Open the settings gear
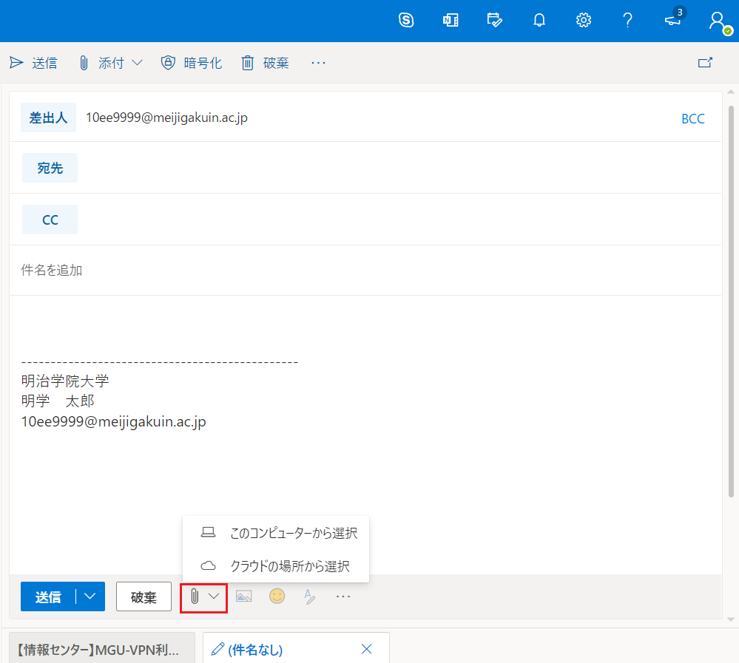739x663 pixels. [584, 21]
